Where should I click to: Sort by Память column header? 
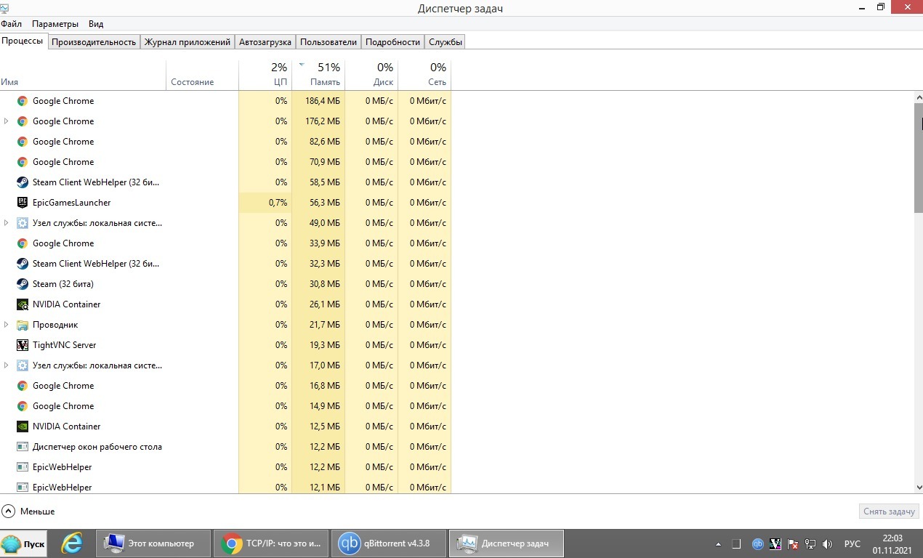click(x=318, y=75)
